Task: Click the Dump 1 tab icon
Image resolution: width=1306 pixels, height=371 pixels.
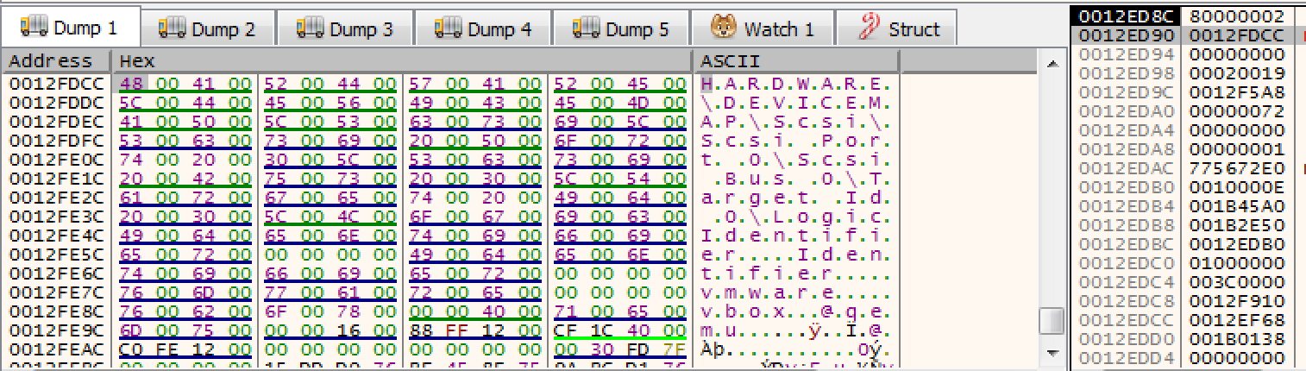Action: (35, 28)
